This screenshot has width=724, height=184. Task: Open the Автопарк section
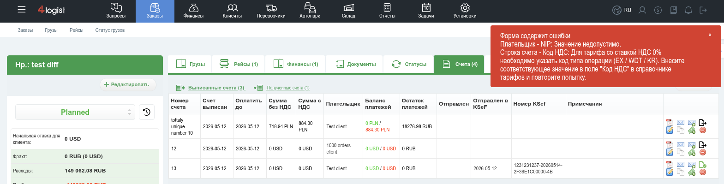[310, 11]
